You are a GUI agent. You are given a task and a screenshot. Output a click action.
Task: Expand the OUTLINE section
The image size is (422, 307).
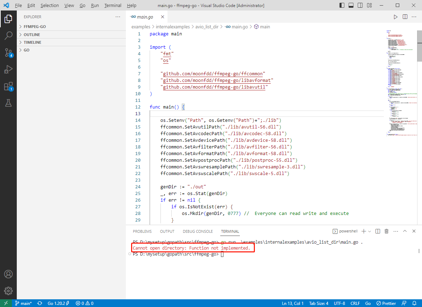click(x=71, y=35)
